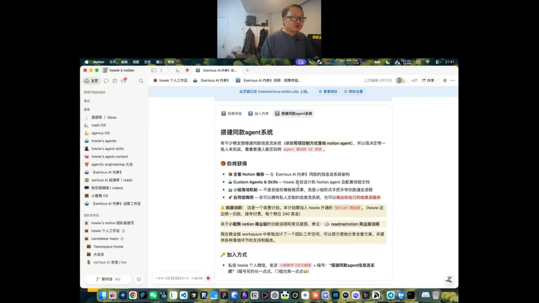Open Telegram from the Dock
Viewport: 539px width, 303px height.
(390, 295)
